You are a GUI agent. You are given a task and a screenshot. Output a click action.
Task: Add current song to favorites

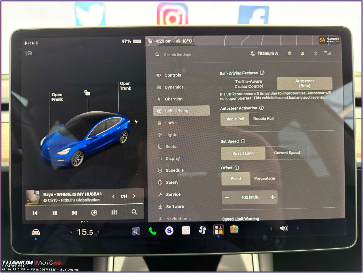(94, 213)
